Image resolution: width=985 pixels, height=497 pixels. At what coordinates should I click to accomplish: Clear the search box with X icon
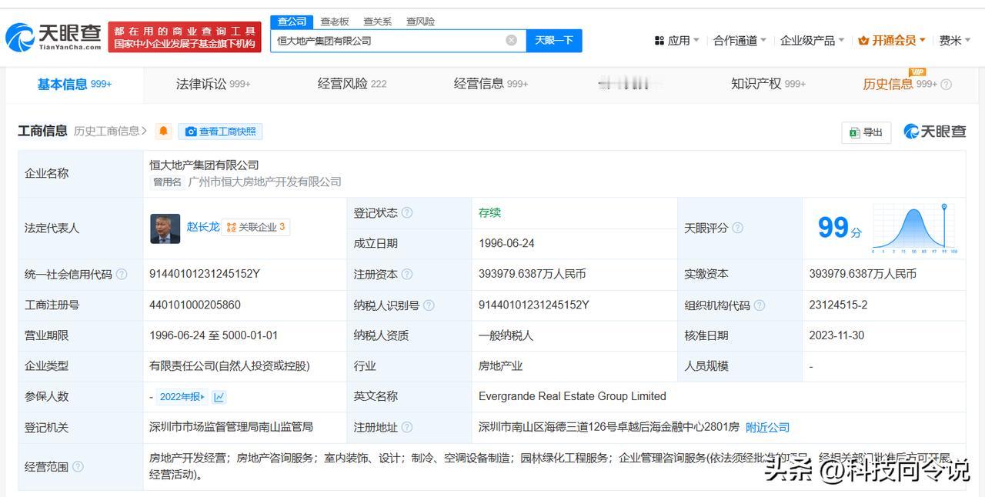point(511,40)
